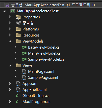Click the C# icon beside GlobalUsings.cs
102x108 pixels.
pos(18,96)
